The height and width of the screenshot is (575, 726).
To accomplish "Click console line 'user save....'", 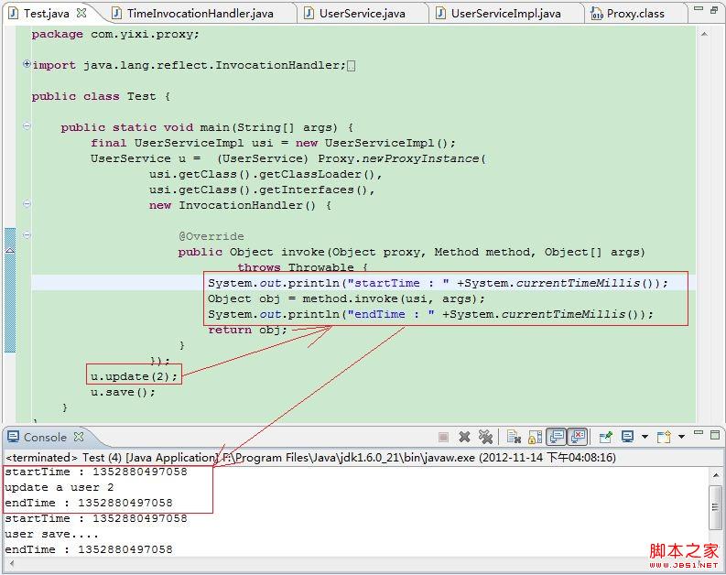I will tap(51, 534).
